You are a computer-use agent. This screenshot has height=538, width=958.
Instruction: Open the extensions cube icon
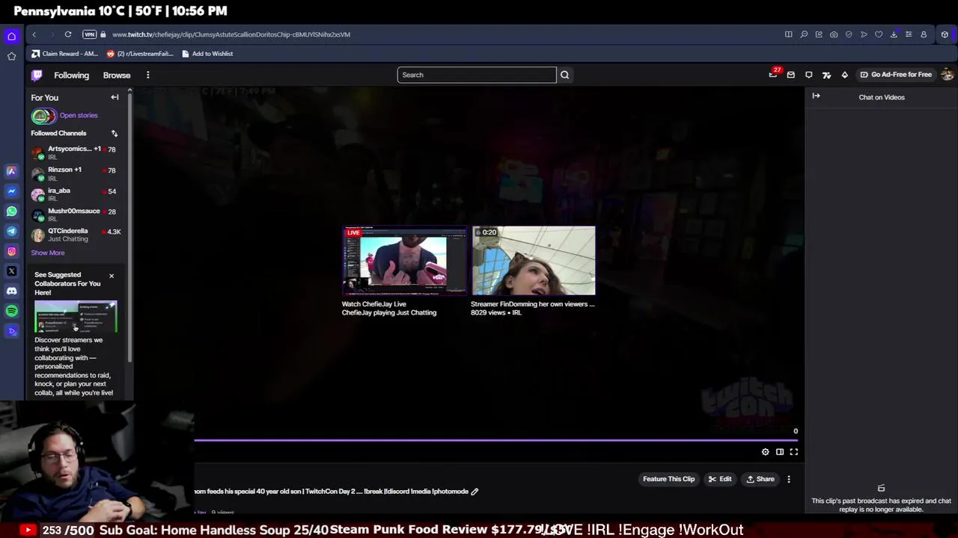tap(945, 34)
